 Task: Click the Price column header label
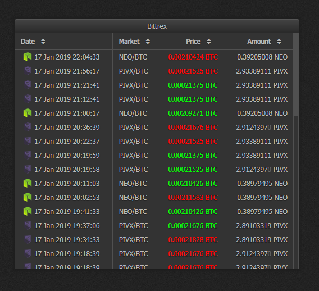(193, 42)
